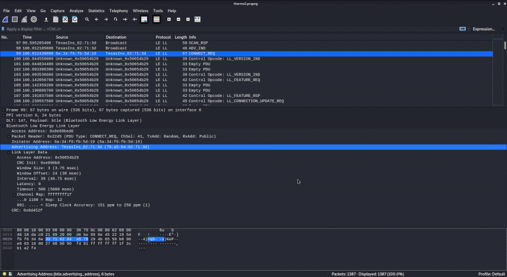Reload this capture file
Screen dimensions: 507x277
(x=75, y=20)
